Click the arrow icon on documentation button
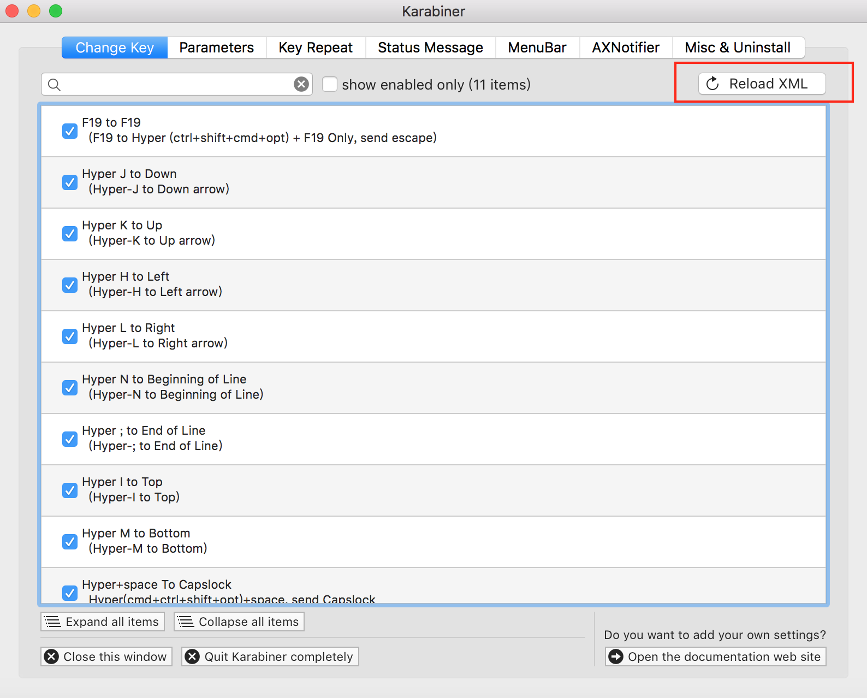Viewport: 867px width, 698px height. (616, 656)
